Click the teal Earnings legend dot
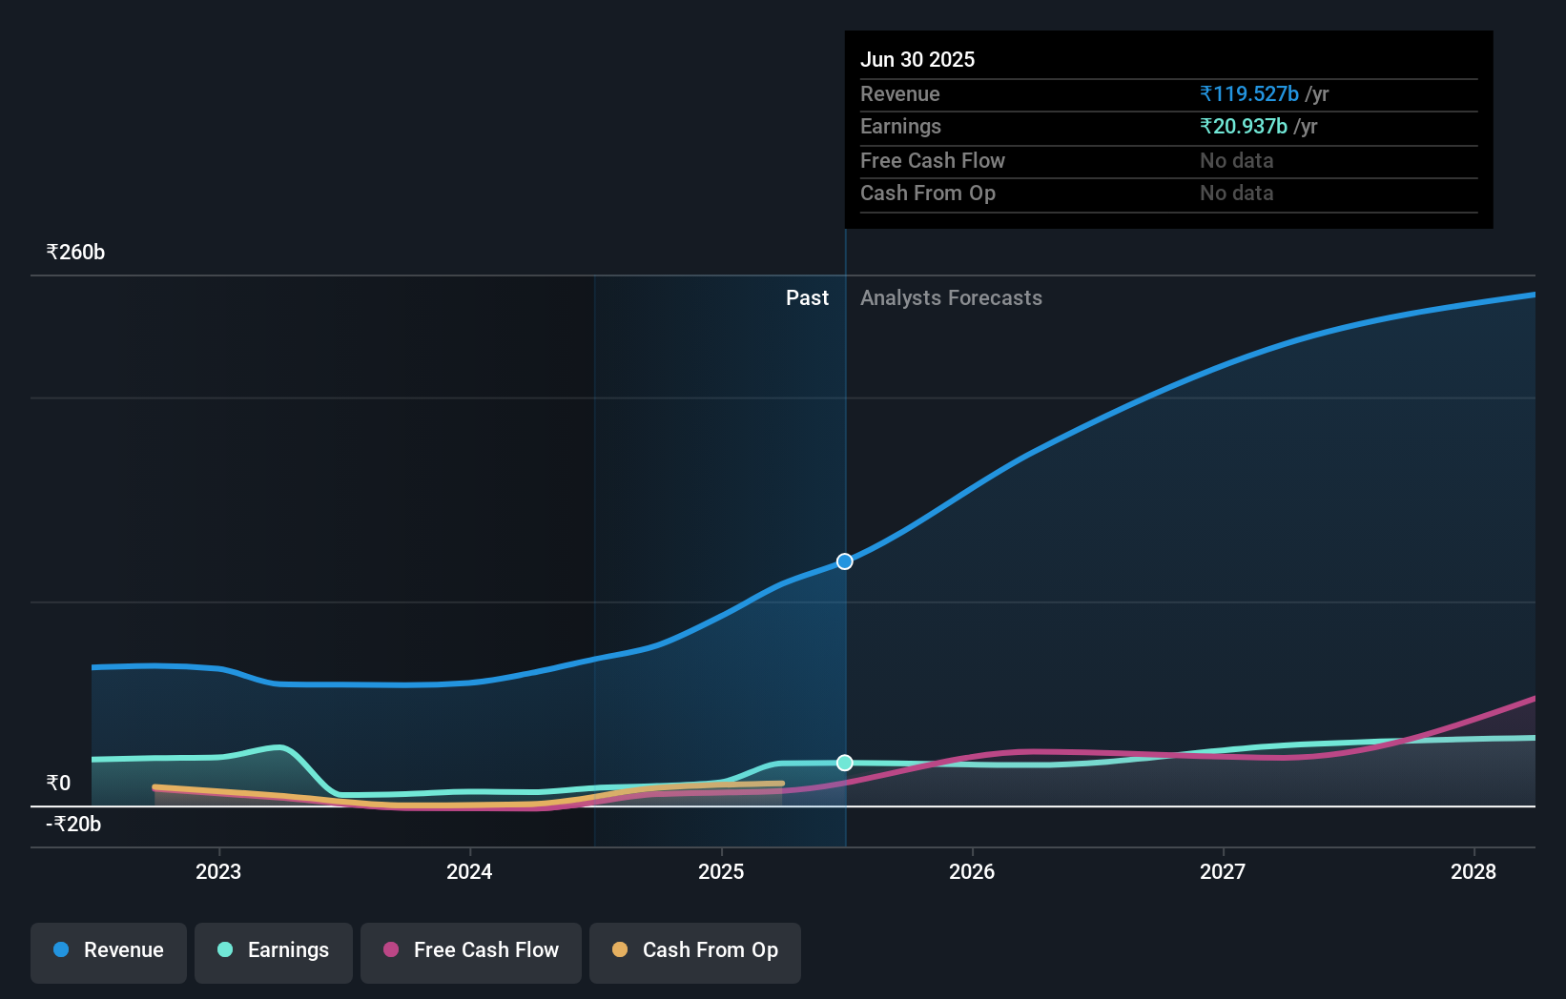 point(223,949)
